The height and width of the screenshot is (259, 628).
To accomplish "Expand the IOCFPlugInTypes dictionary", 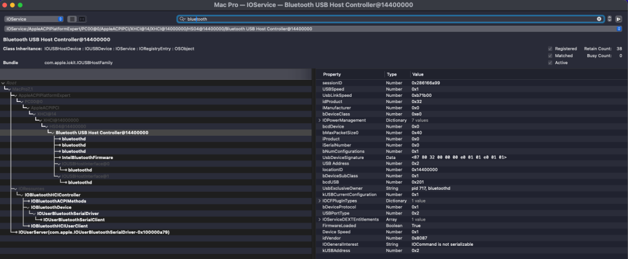I will coord(320,201).
